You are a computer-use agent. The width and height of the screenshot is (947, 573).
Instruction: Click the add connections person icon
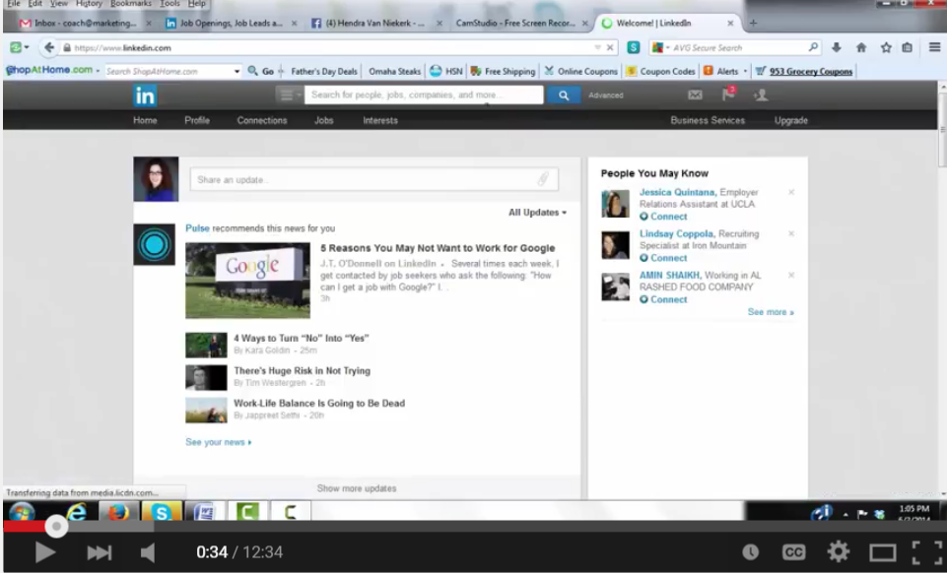761,95
